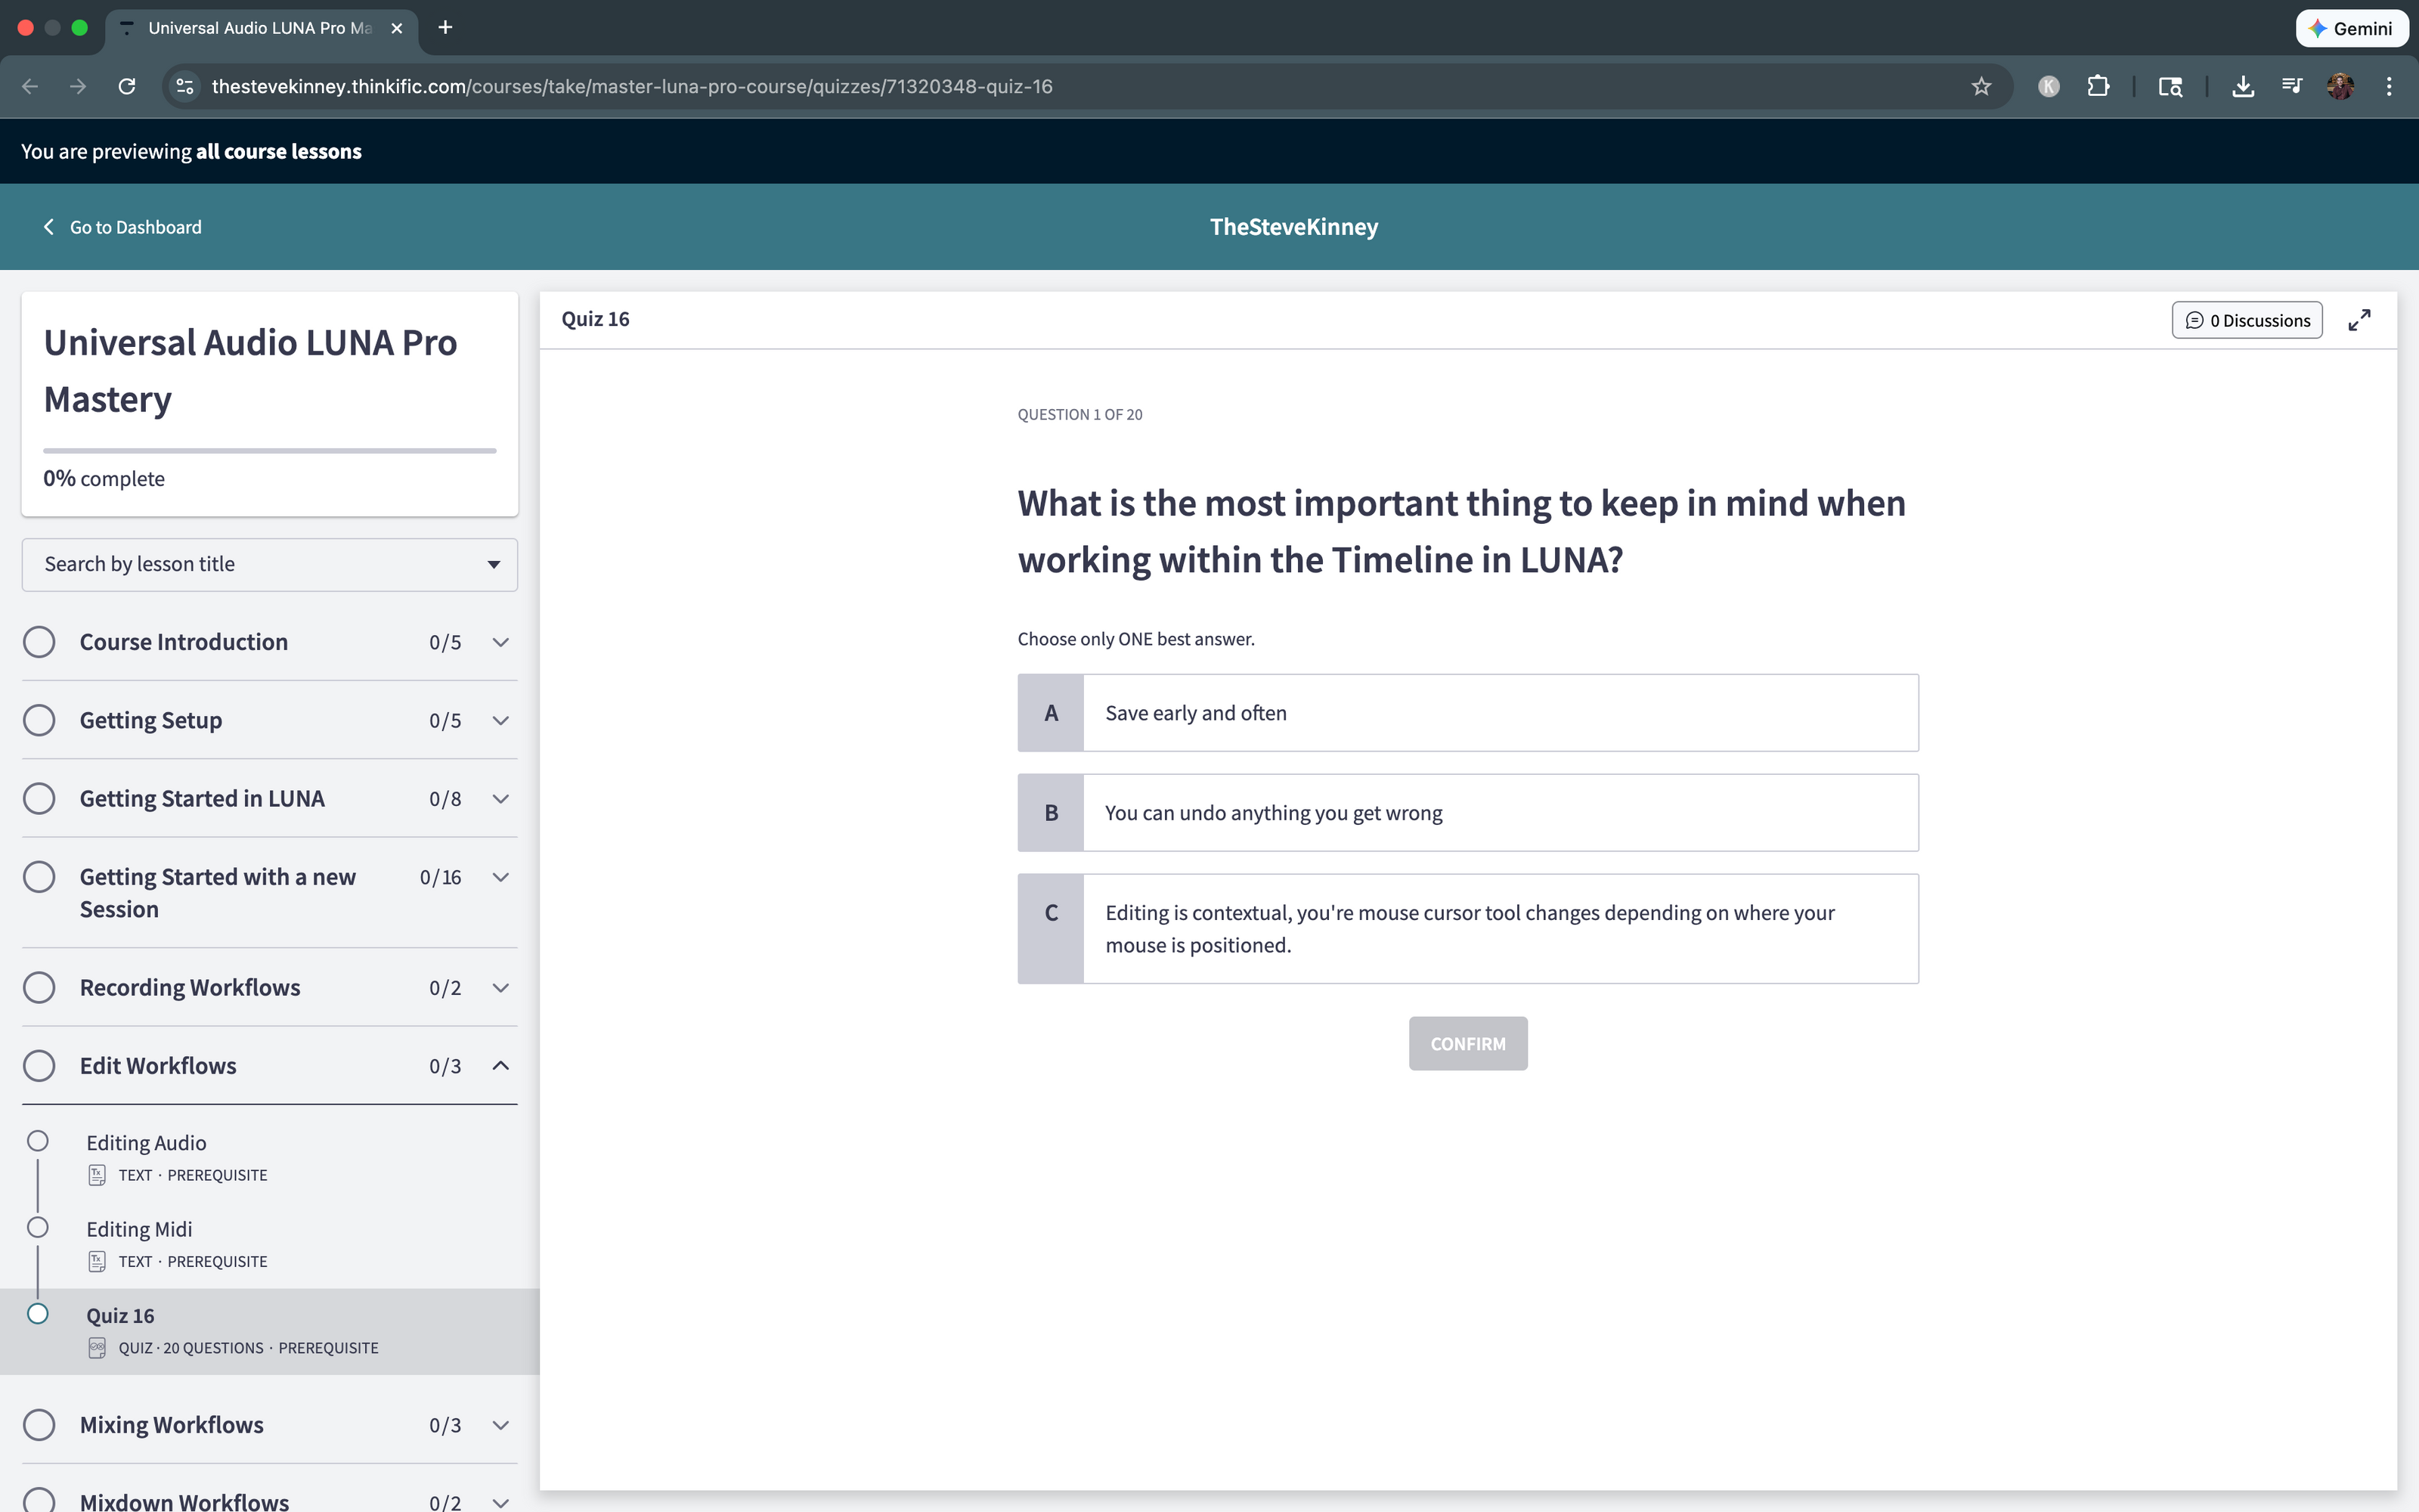
Task: Open media controls icon in toolbar
Action: tap(2292, 87)
